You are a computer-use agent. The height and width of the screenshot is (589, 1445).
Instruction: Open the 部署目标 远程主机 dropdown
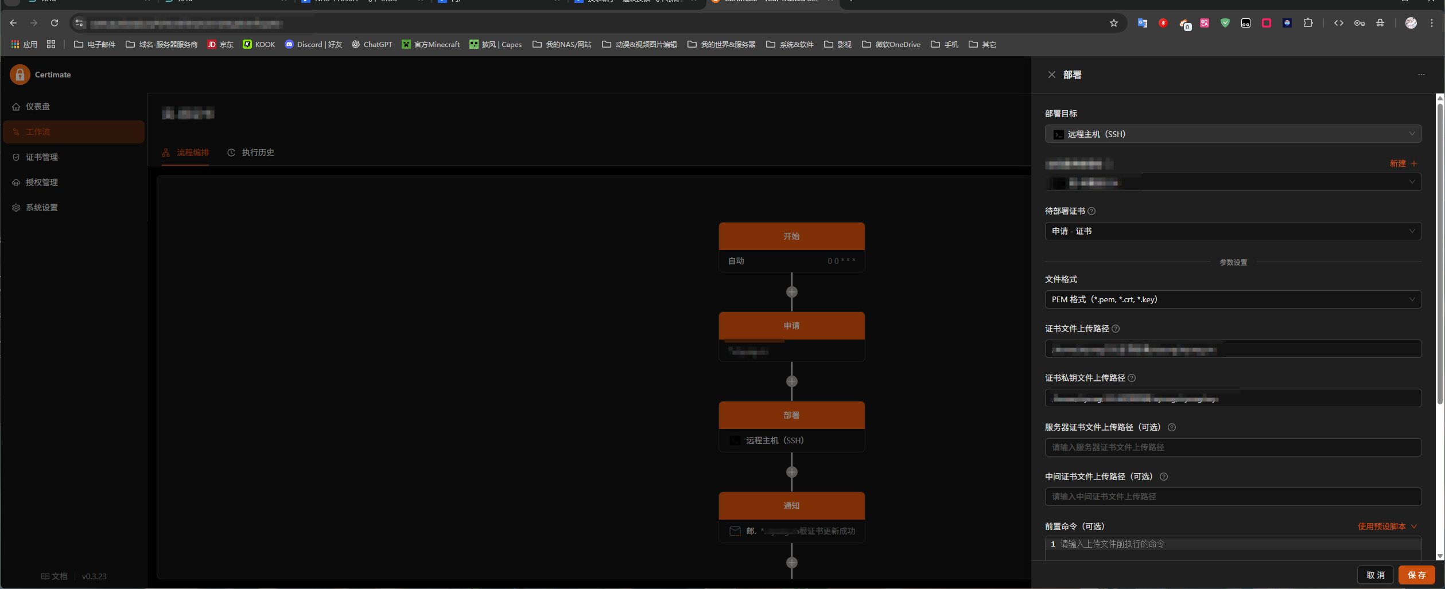tap(1233, 134)
